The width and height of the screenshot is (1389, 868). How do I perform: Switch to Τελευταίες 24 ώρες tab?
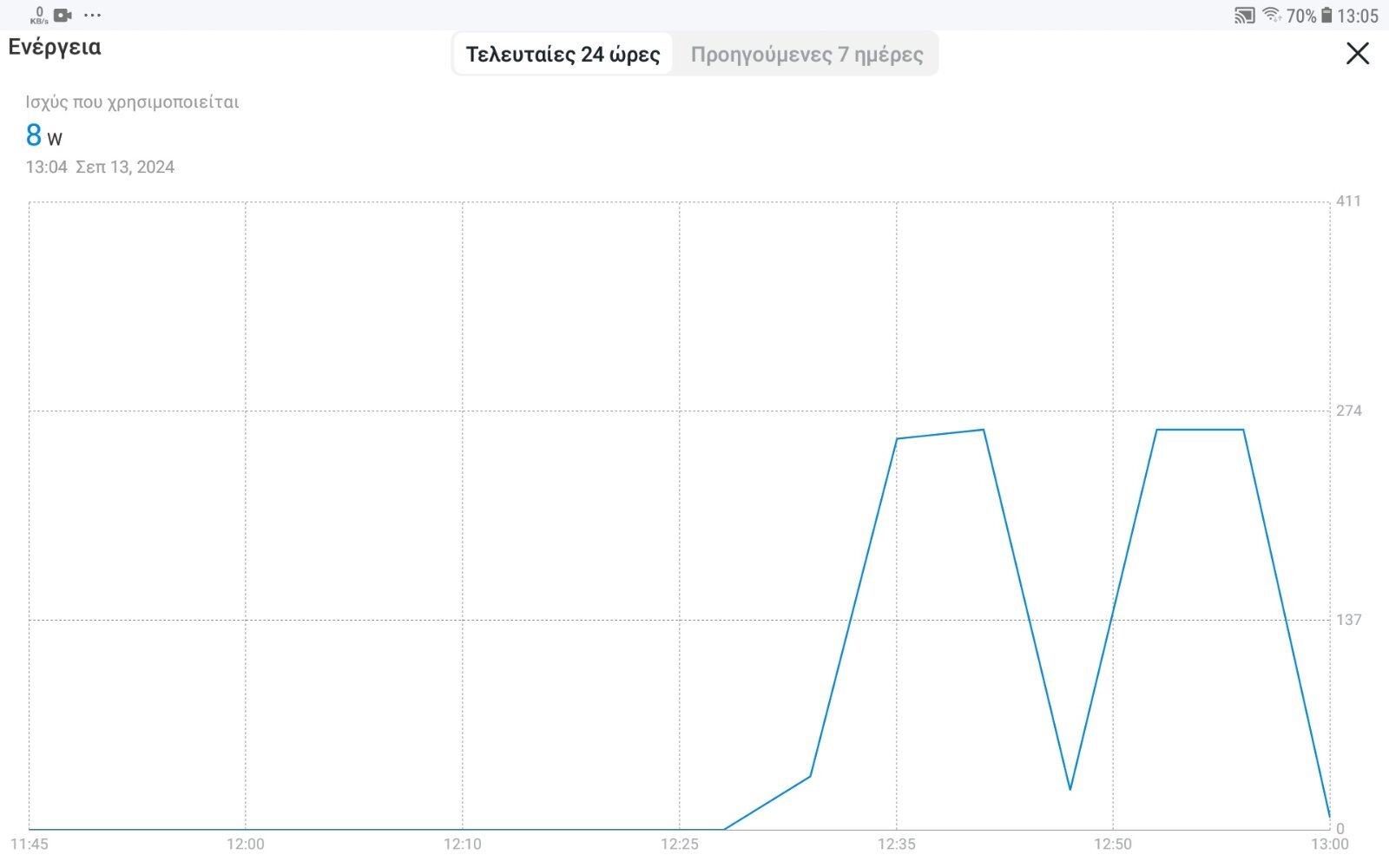tap(563, 55)
